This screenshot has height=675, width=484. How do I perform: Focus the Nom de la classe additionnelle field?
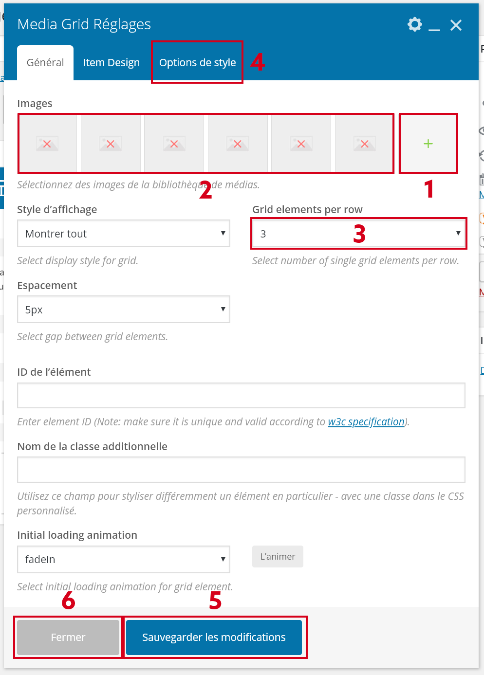(241, 470)
